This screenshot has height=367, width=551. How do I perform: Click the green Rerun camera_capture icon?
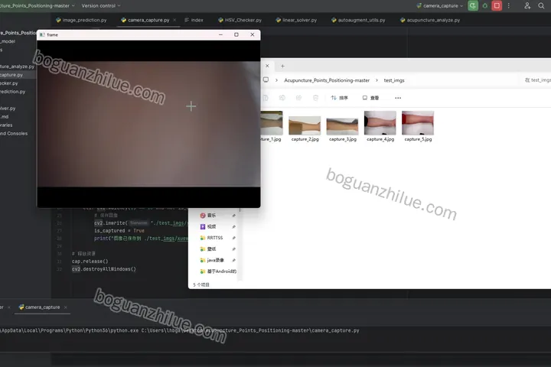[473, 5]
